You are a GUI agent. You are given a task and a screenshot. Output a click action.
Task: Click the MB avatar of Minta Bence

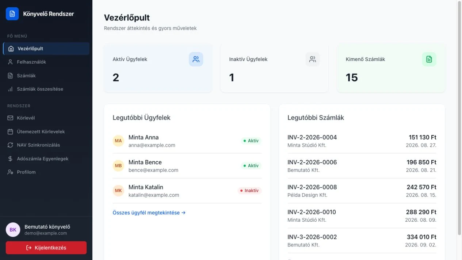click(118, 165)
